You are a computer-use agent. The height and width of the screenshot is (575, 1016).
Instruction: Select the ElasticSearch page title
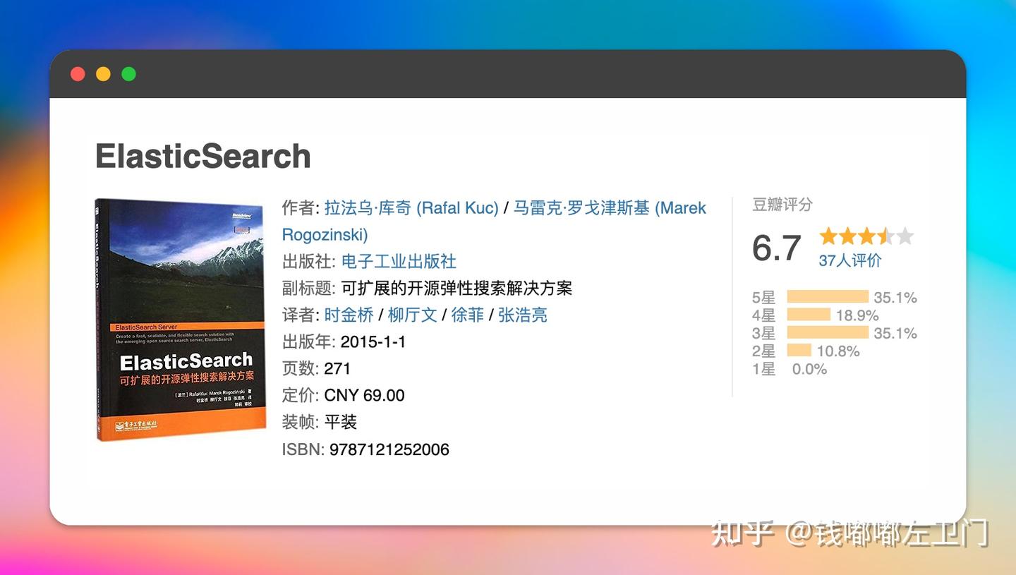coord(202,156)
